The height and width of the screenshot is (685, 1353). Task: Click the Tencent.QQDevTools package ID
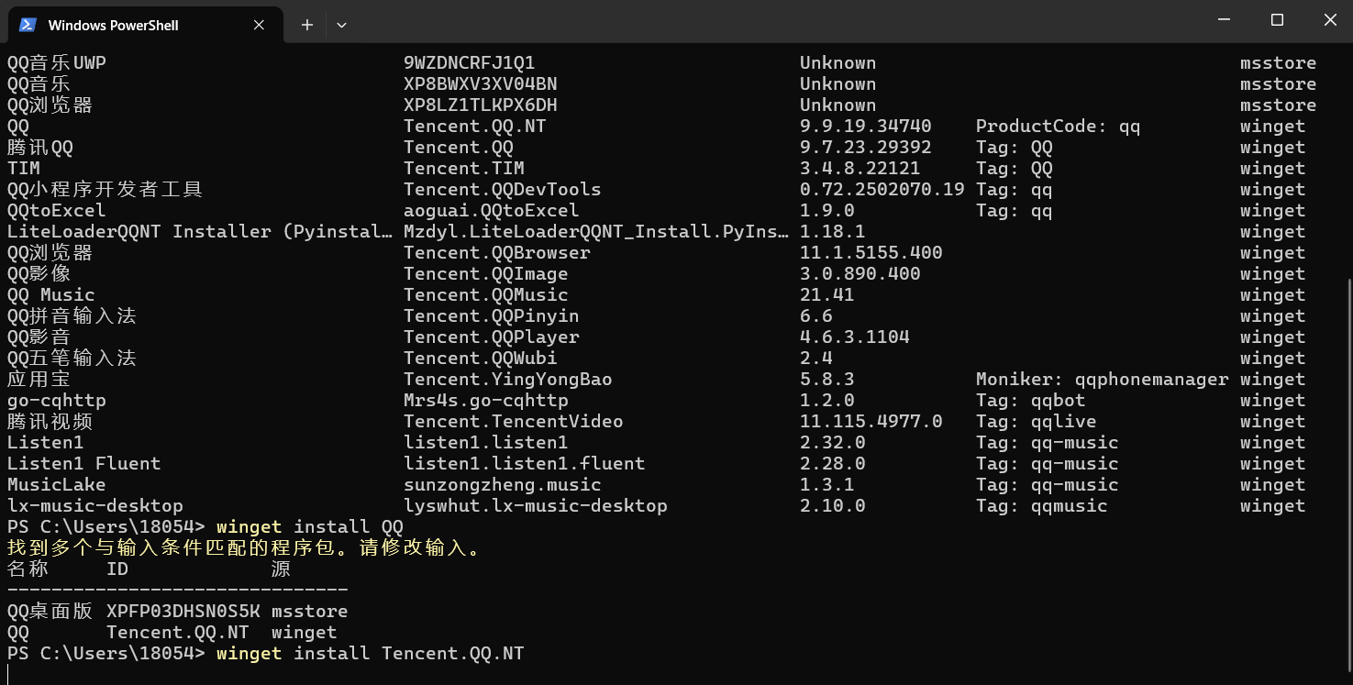[x=502, y=190]
